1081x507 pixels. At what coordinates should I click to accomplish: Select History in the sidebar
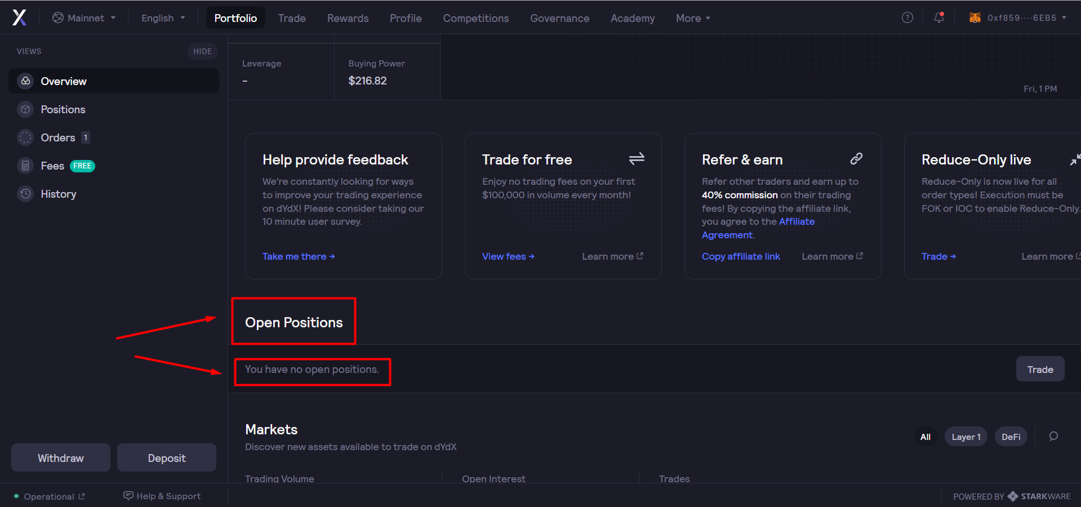coord(114,194)
